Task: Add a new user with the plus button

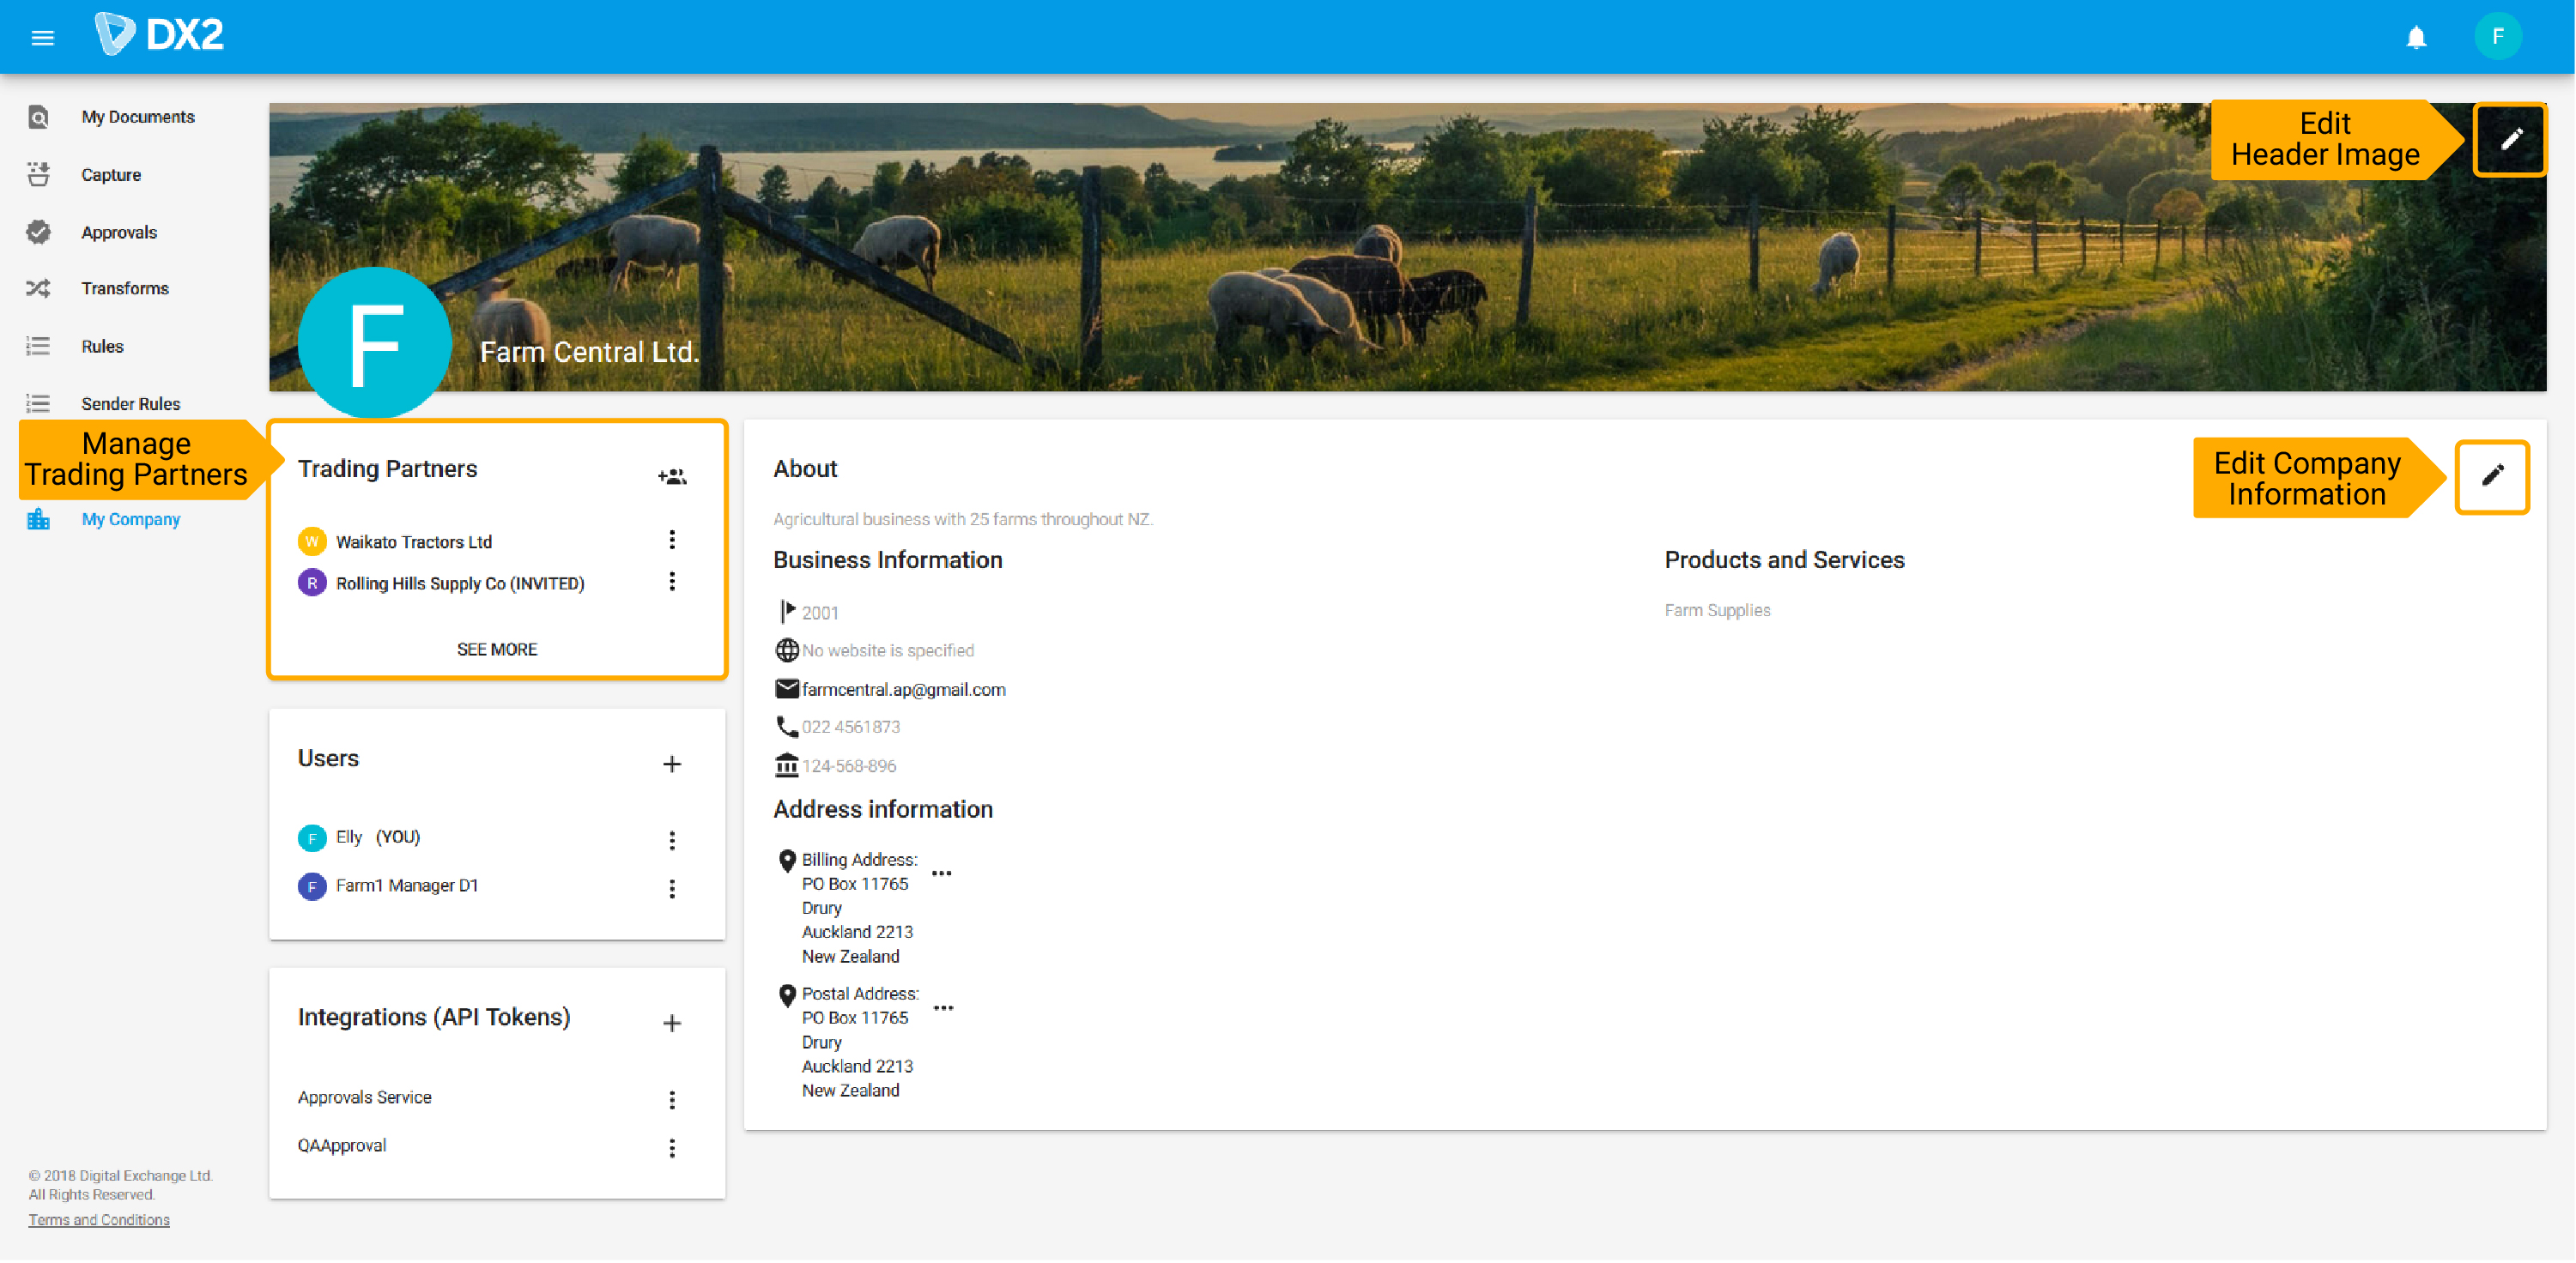Action: pos(673,764)
